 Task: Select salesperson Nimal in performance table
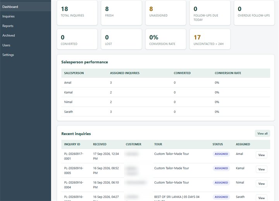tap(68, 102)
